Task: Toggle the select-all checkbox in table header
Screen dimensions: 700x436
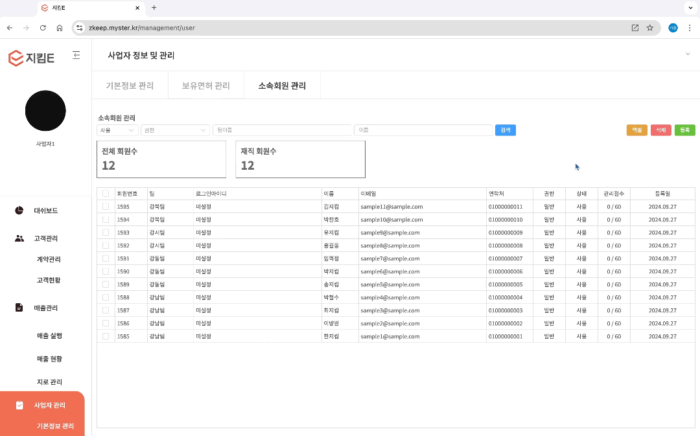Action: 106,193
